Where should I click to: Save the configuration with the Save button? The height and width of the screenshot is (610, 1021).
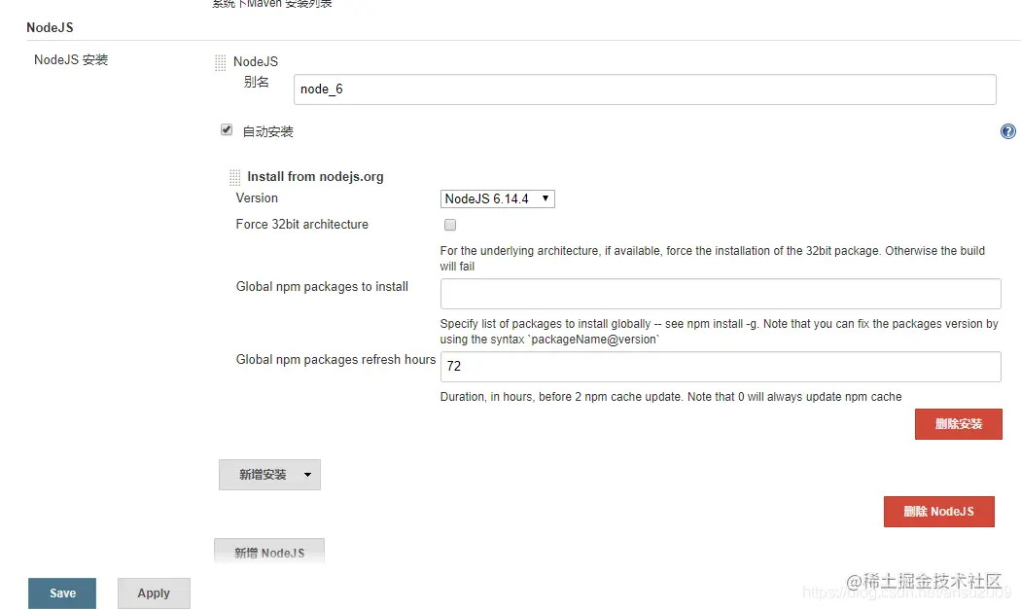coord(62,593)
